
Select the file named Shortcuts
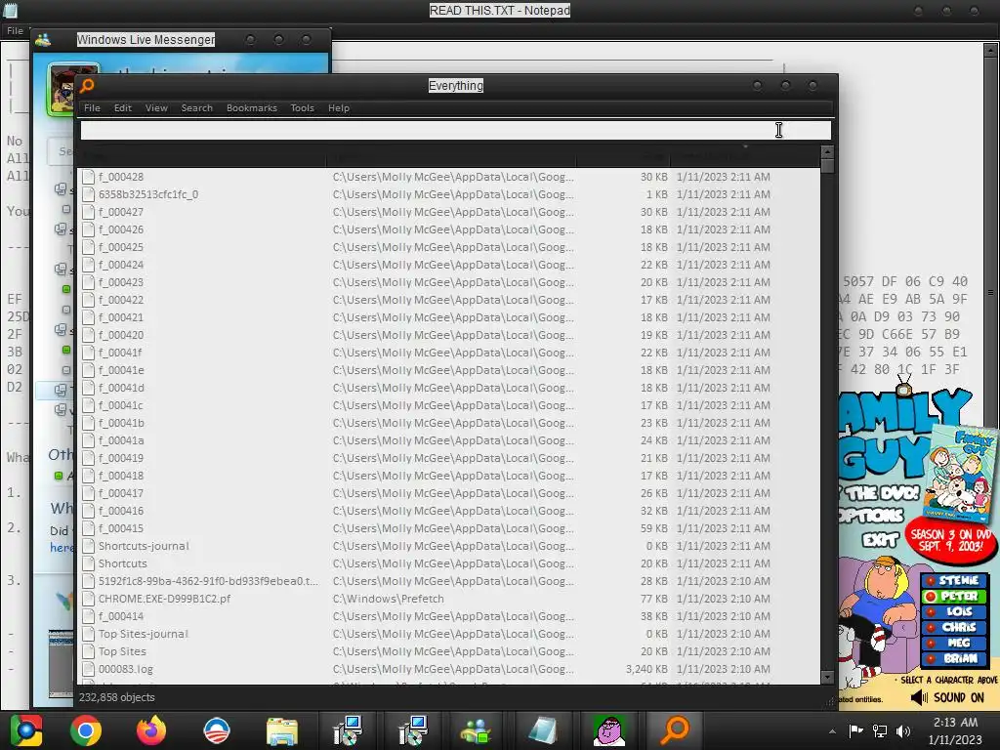click(122, 563)
